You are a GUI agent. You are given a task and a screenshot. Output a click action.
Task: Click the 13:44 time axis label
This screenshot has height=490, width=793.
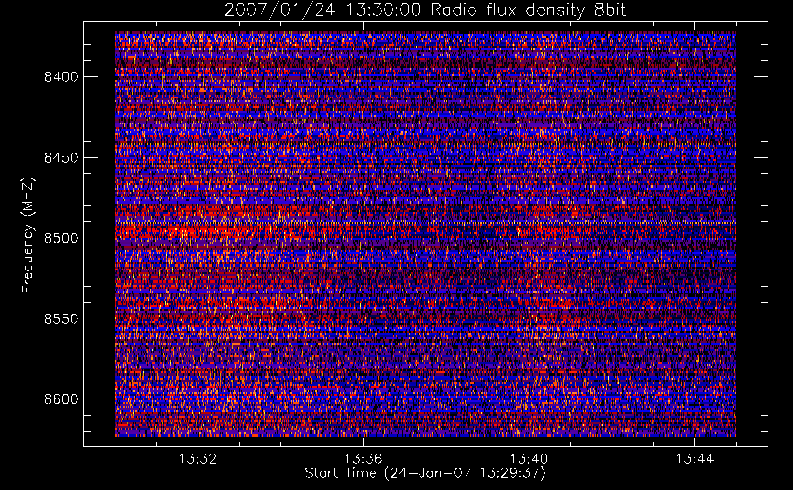coord(694,459)
